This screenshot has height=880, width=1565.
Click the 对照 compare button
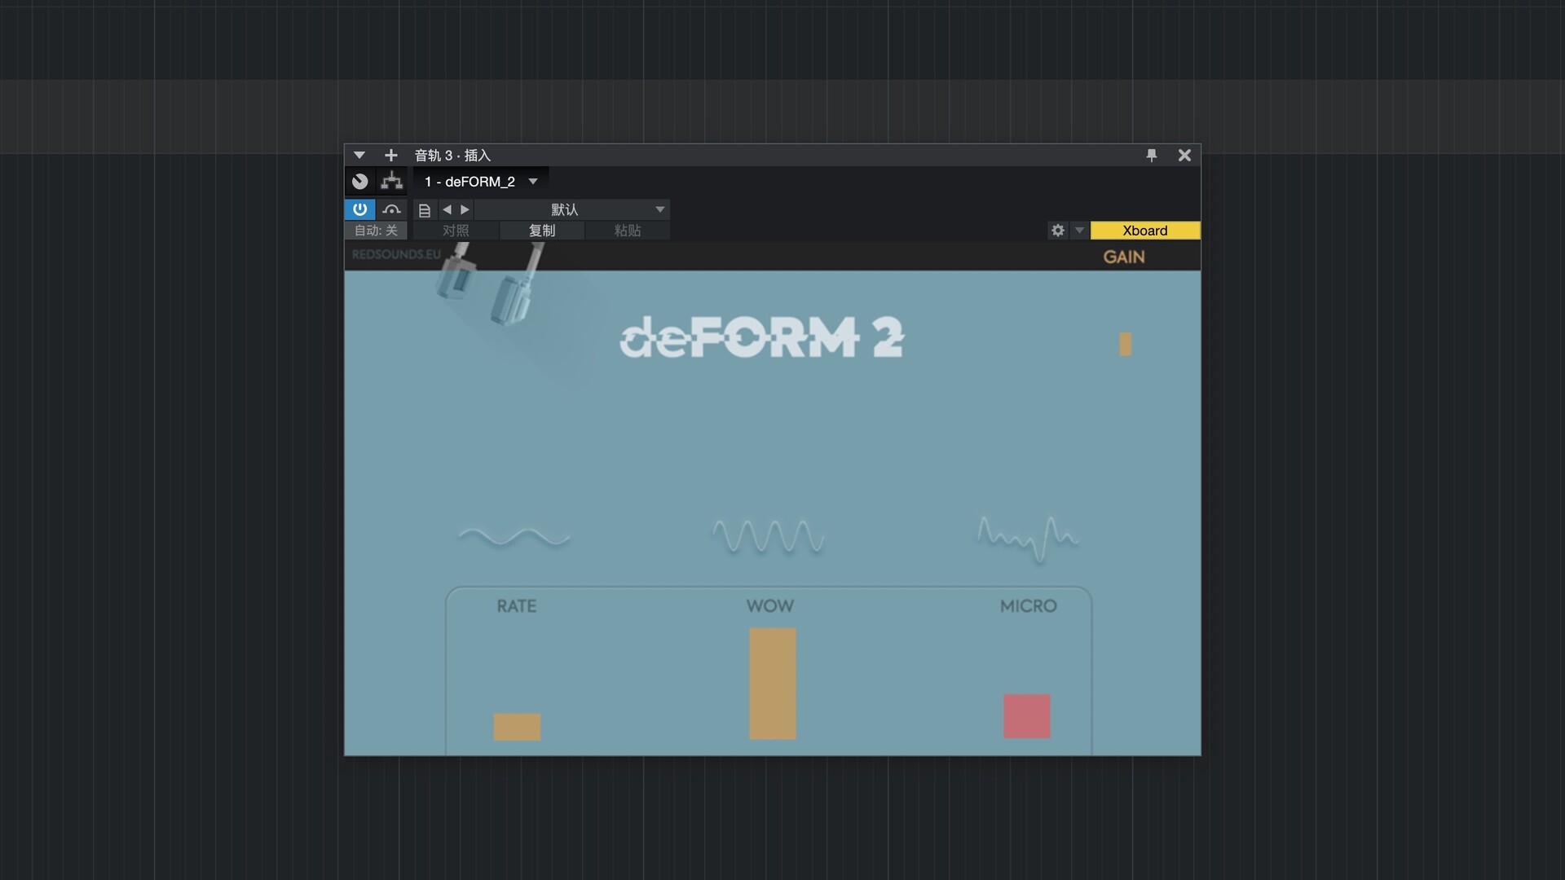point(456,231)
